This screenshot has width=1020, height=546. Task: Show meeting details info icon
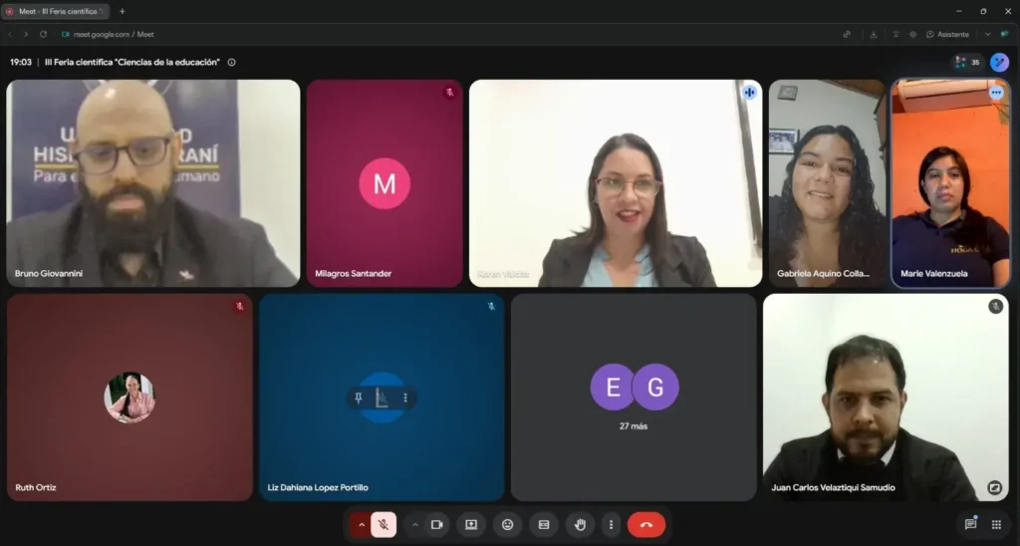pyautogui.click(x=231, y=63)
